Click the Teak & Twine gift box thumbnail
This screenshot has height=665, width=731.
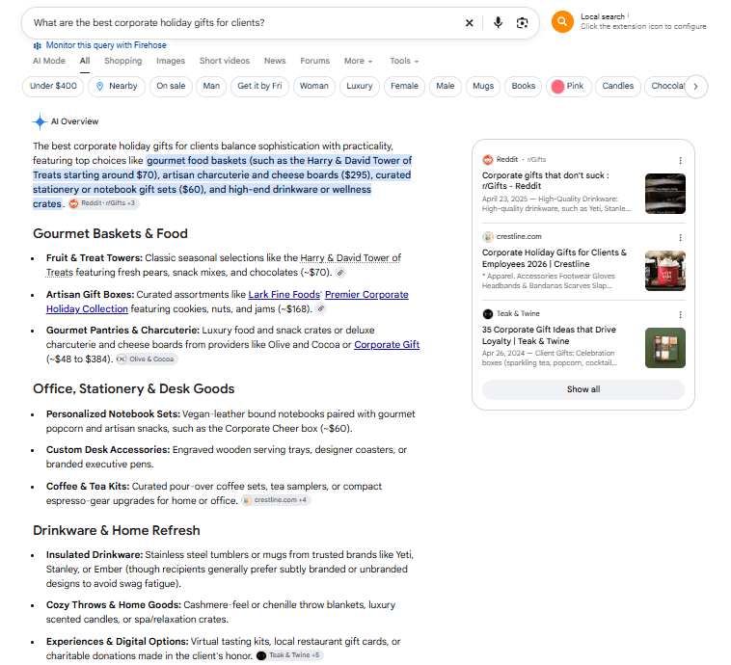click(x=664, y=348)
